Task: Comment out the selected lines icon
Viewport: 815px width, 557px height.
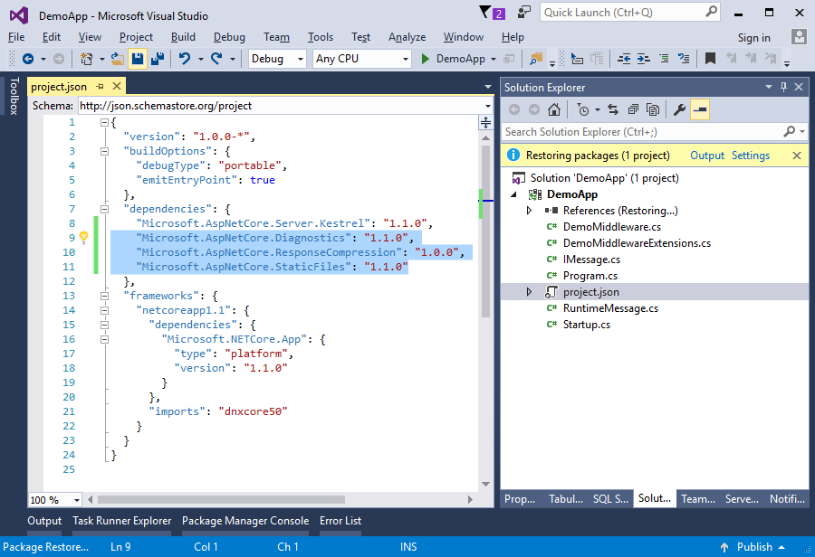Action: [x=665, y=59]
